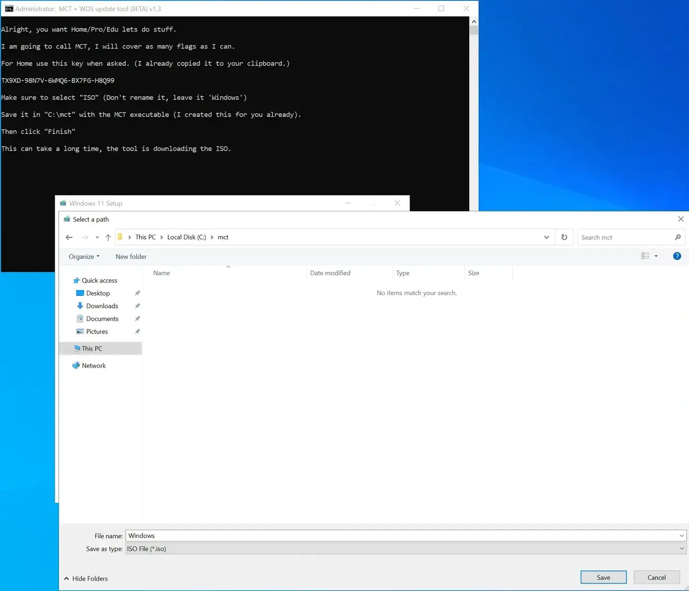Click the pin icon beside Documents

[137, 319]
